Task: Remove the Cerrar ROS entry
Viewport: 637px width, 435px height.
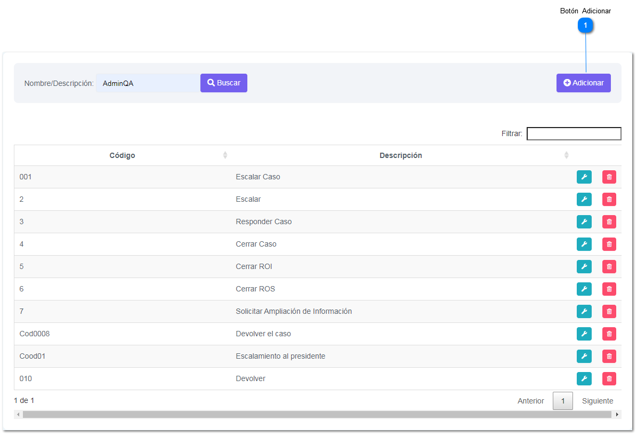Action: [x=609, y=289]
